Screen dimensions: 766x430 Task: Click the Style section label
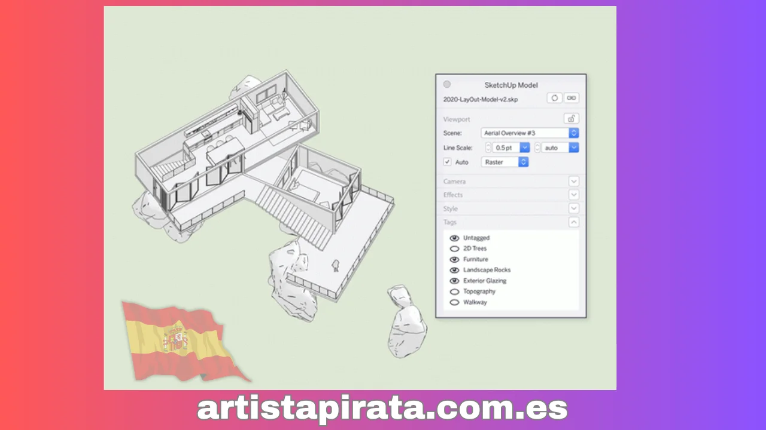coord(451,208)
